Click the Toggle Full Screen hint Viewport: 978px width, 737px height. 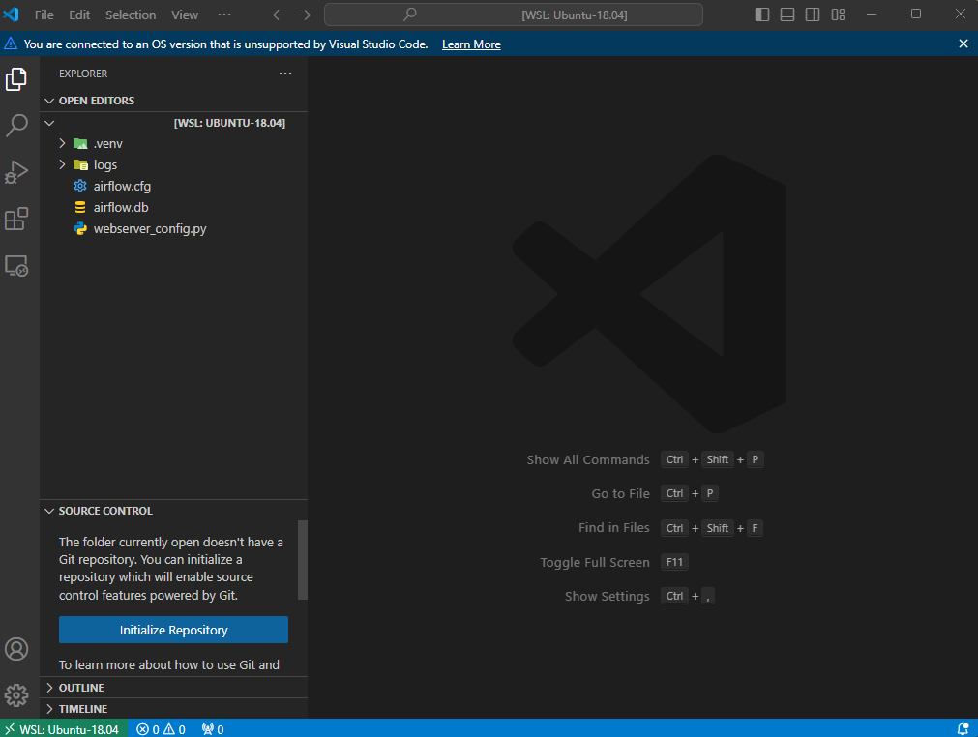click(594, 562)
